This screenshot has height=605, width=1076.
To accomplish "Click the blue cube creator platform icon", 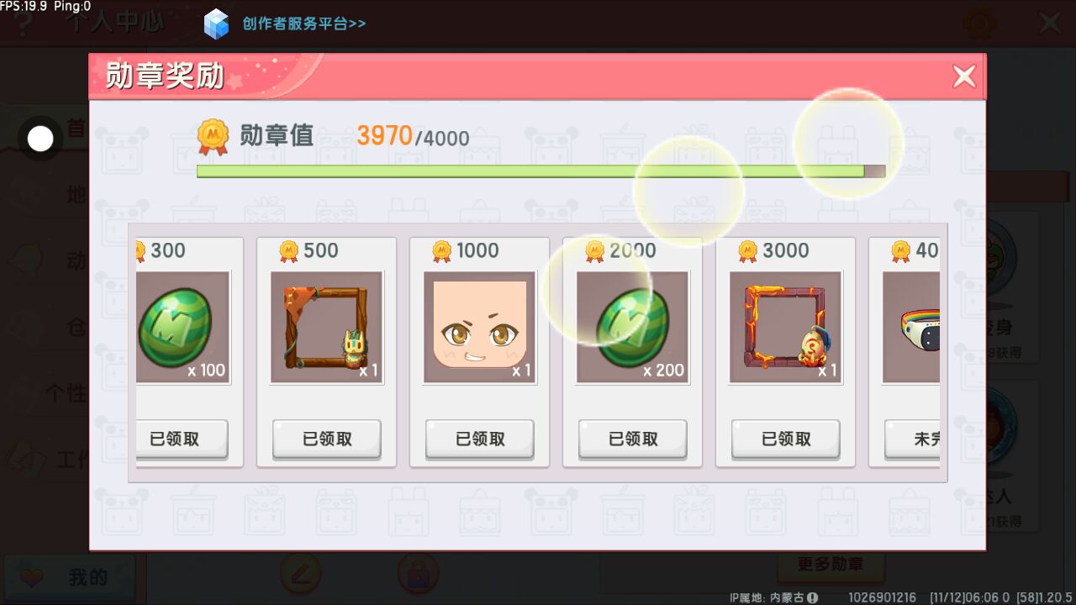I will [216, 24].
